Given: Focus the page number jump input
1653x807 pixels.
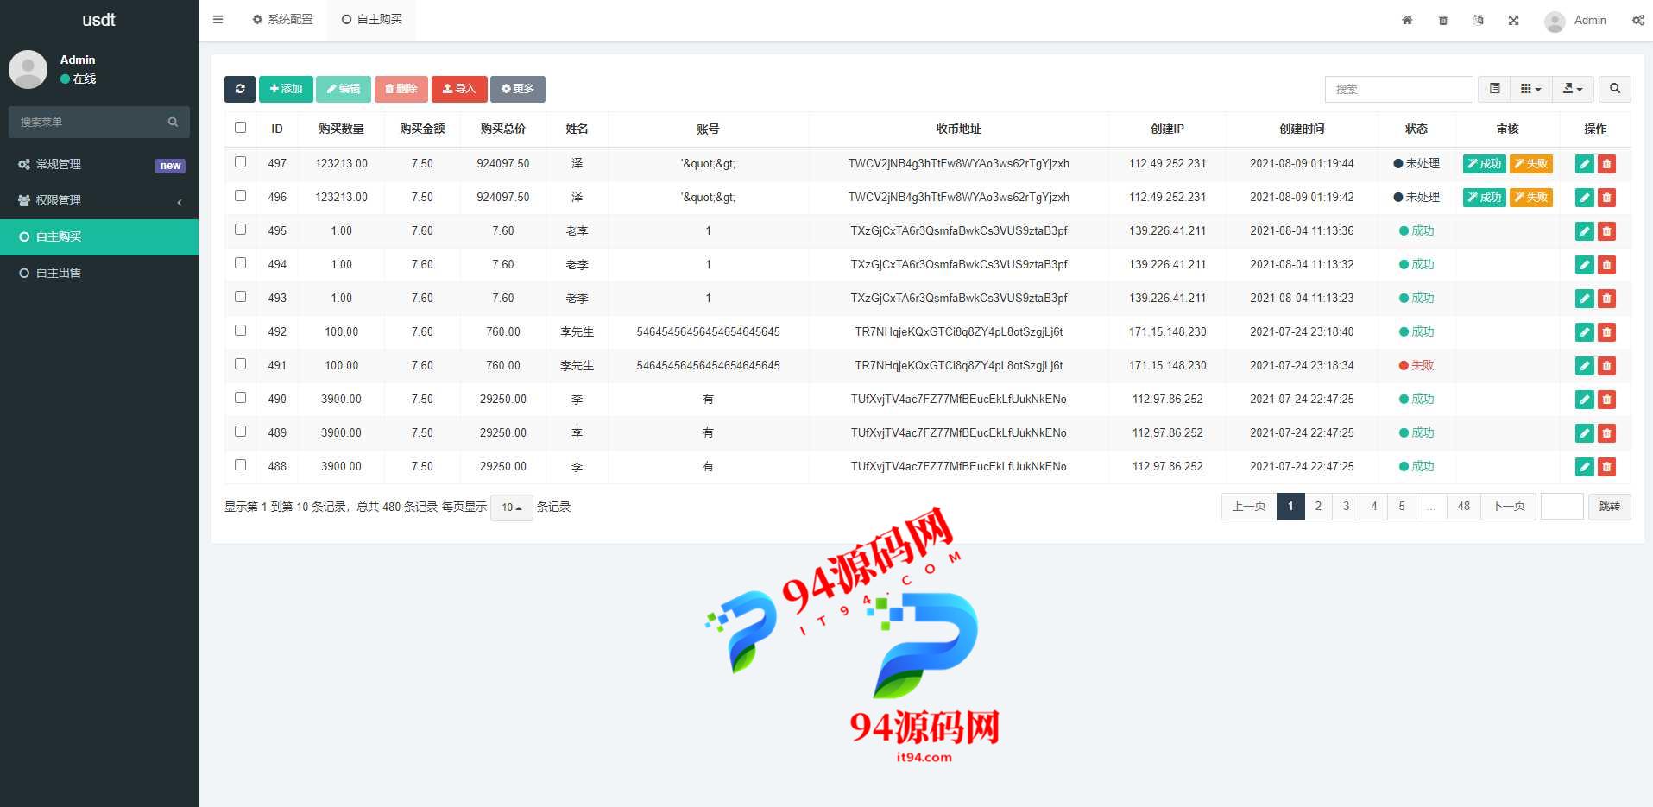Looking at the screenshot, I should click(1562, 507).
